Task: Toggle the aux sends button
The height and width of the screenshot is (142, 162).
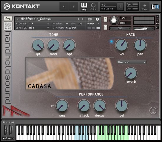Action: tap(157, 24)
